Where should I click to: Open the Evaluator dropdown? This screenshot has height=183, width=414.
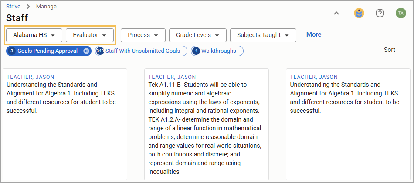pyautogui.click(x=89, y=35)
